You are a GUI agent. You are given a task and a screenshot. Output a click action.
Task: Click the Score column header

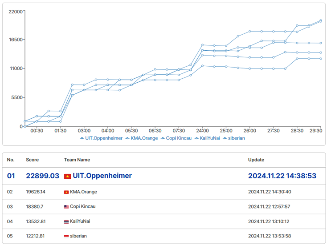click(33, 160)
